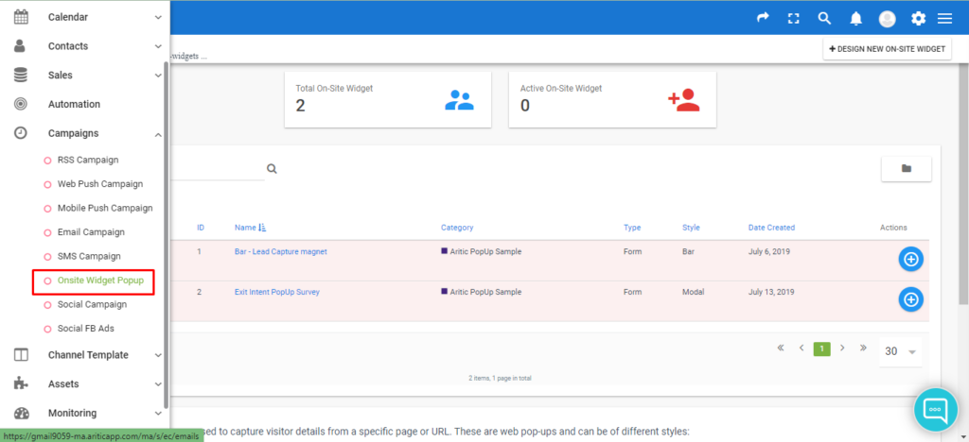Sort by Date Created column header
This screenshot has height=442, width=969.
click(x=771, y=228)
